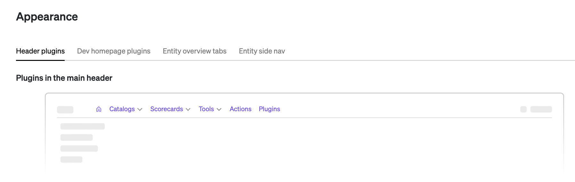
Task: Click the logo placeholder left of the home icon
Action: pos(65,110)
